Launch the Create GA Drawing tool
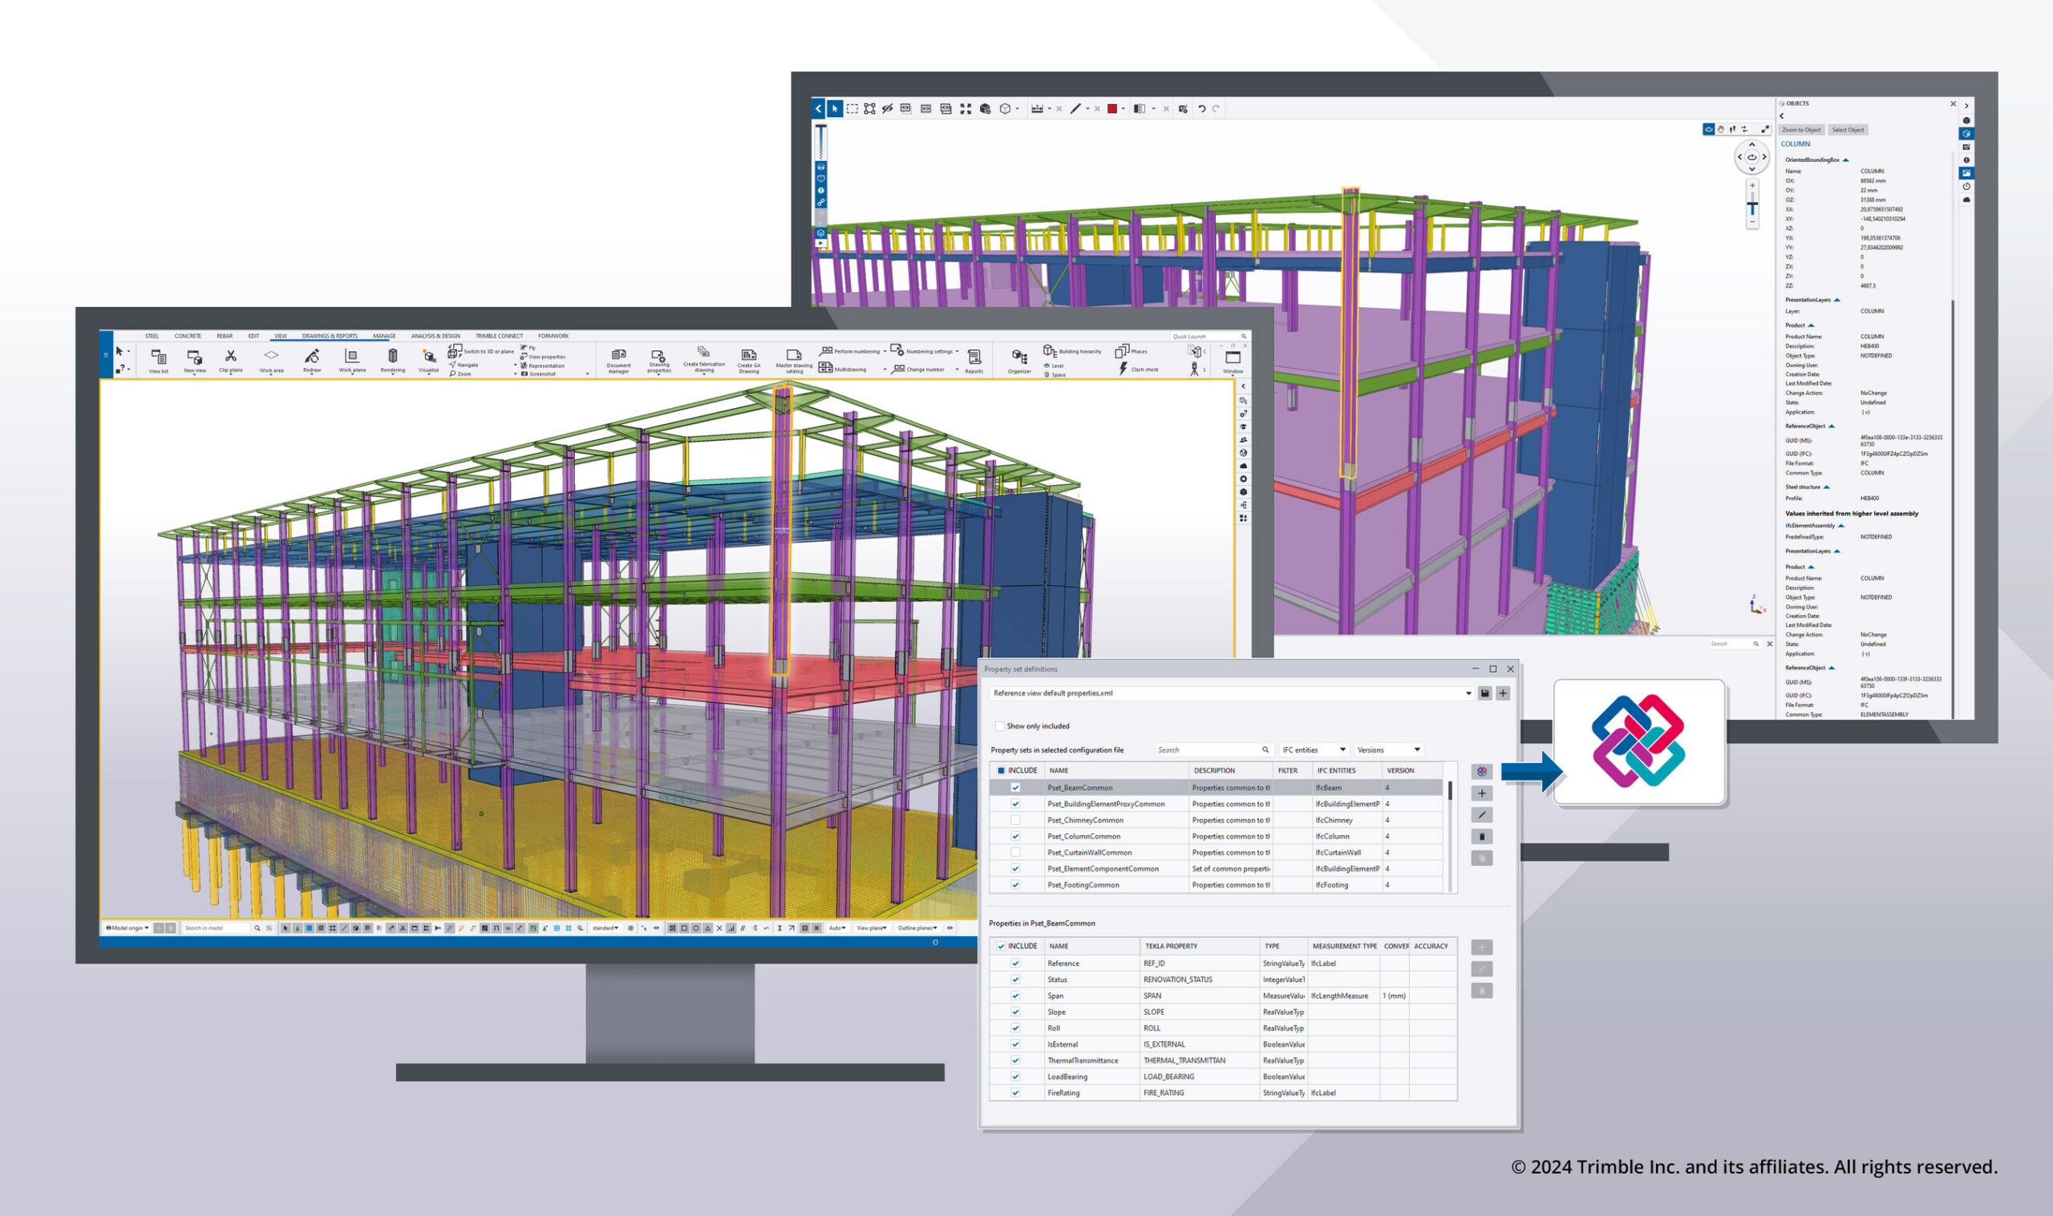 [x=748, y=359]
